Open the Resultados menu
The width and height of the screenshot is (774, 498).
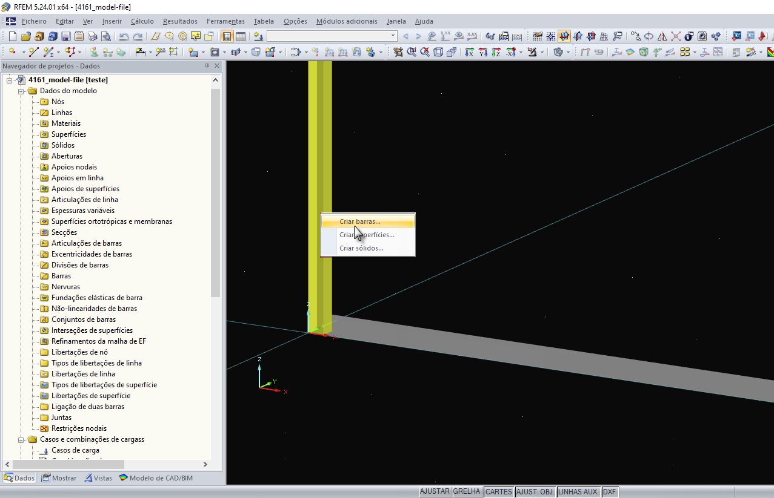(180, 21)
